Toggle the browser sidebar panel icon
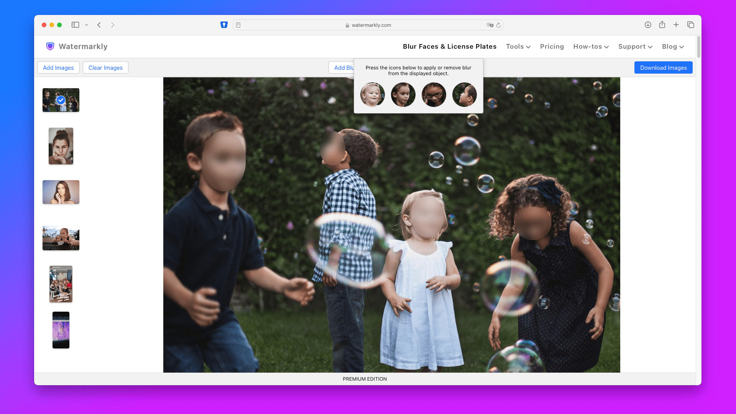The image size is (736, 414). click(x=76, y=25)
